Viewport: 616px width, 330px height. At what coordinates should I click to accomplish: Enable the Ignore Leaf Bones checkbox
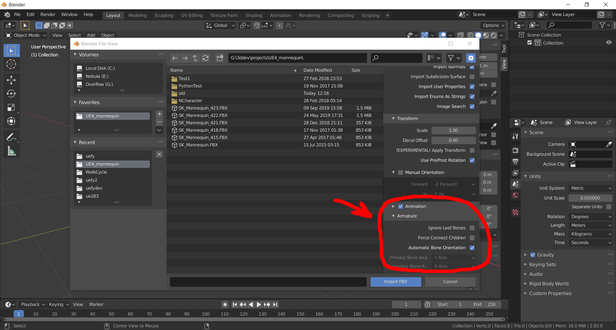[x=472, y=228]
